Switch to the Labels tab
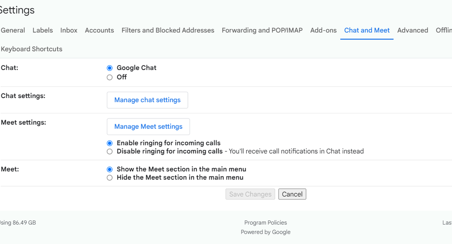The image size is (452, 244). tap(43, 30)
